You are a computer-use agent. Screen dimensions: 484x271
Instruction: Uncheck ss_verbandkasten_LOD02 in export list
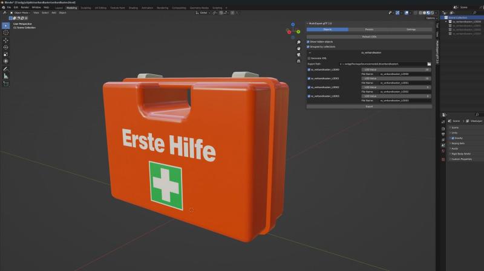[309, 88]
